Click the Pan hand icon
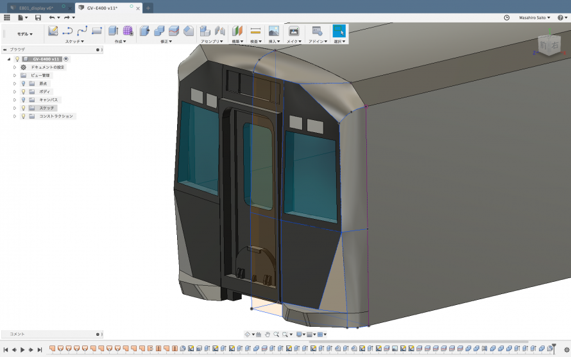Viewport: 571px width, 357px height. [x=268, y=335]
